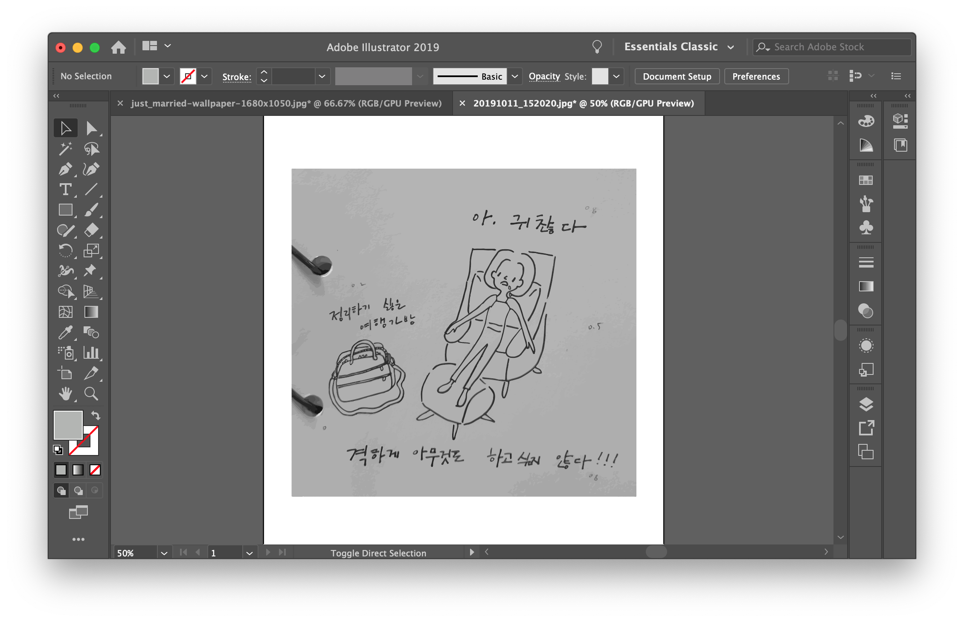Select the Eyedropper tool
Screen dimensions: 964x622
pos(65,333)
